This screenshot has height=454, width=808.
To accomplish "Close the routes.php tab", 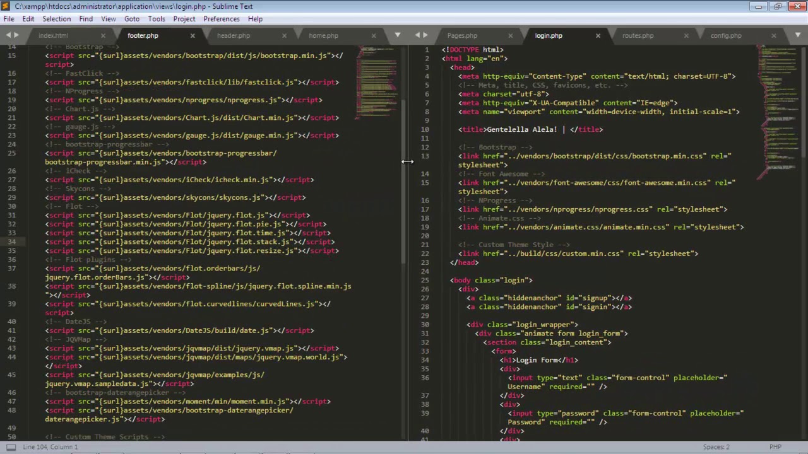I will tap(686, 35).
